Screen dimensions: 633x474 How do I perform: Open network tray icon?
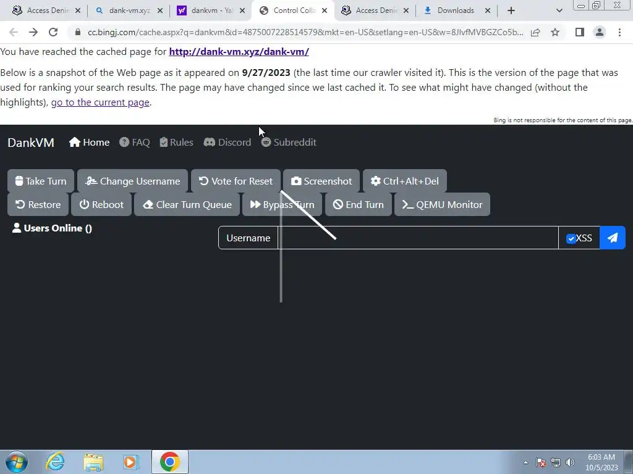click(556, 462)
